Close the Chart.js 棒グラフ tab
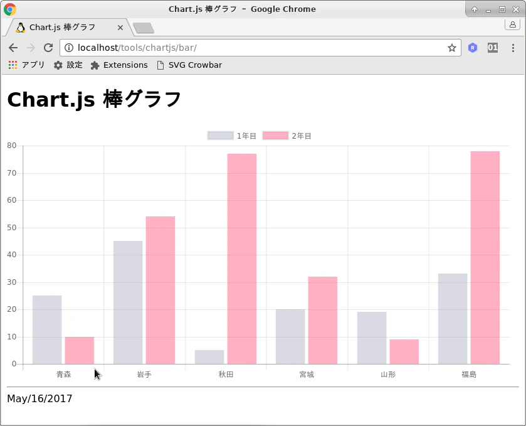This screenshot has width=526, height=426. click(x=120, y=28)
